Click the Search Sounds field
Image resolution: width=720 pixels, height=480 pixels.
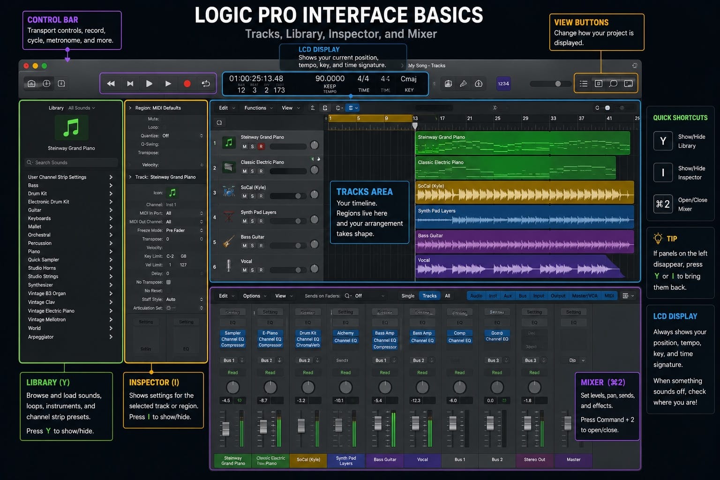(x=71, y=163)
